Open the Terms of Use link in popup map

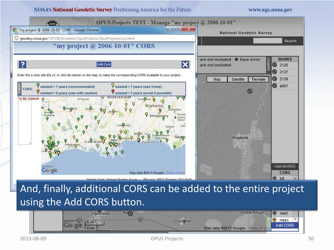[175, 173]
